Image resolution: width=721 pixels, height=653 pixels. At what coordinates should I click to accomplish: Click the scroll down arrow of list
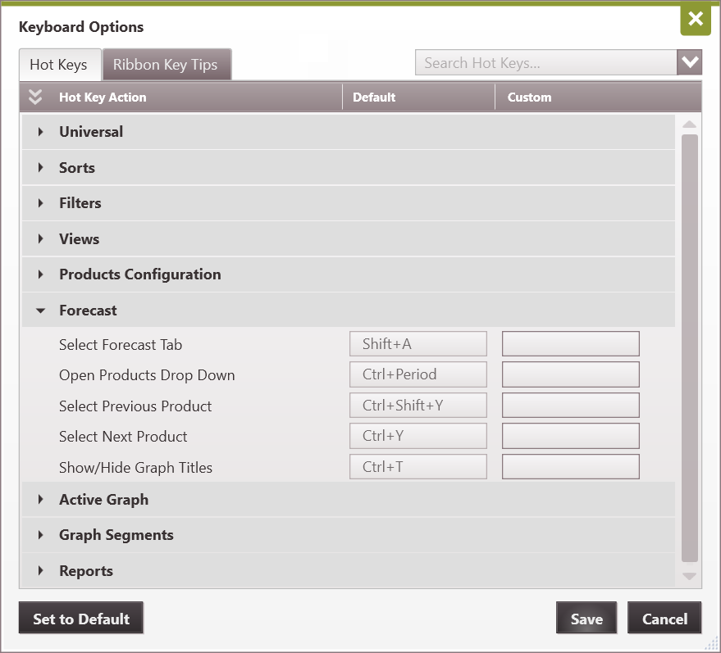[x=689, y=577]
